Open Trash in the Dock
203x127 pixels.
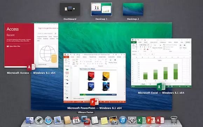tap(174, 120)
